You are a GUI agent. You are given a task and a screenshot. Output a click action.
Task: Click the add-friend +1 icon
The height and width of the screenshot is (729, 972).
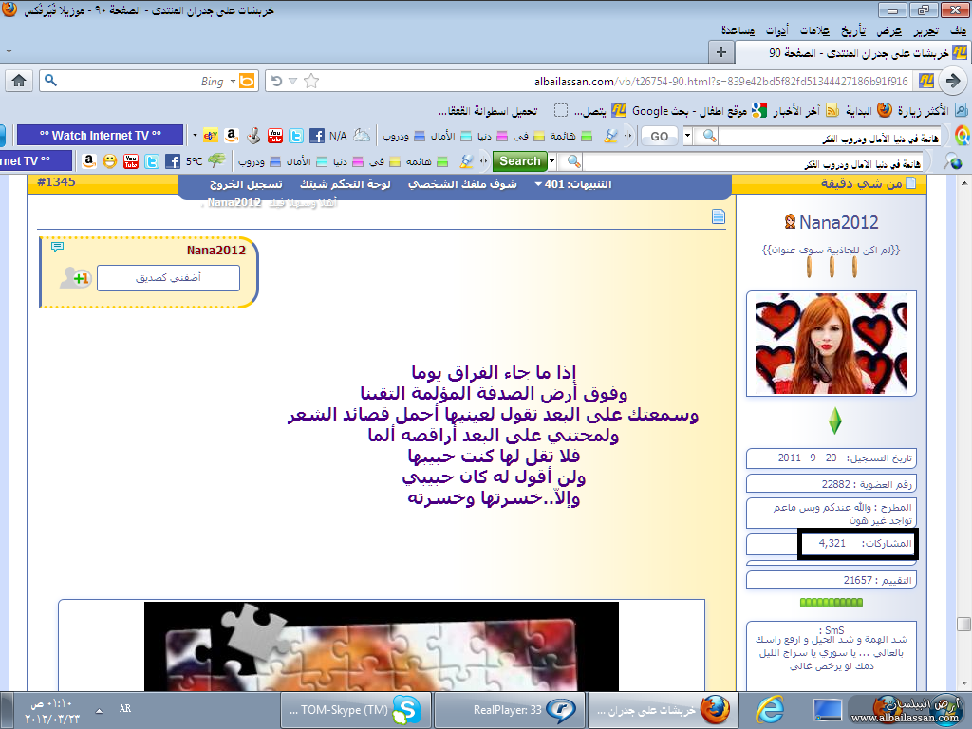tap(75, 278)
